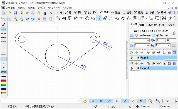Select the horizontal dimension tool icon
Image resolution: width=178 pixels, height=109 pixels.
[x=64, y=18]
